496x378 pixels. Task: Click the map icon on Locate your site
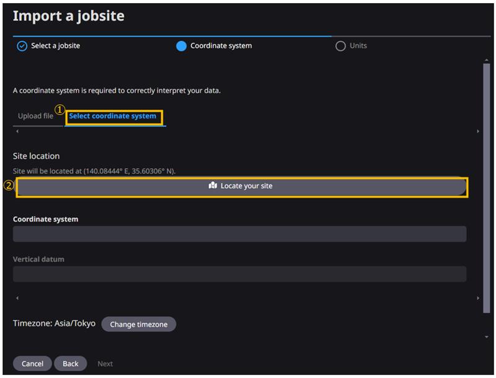[213, 185]
